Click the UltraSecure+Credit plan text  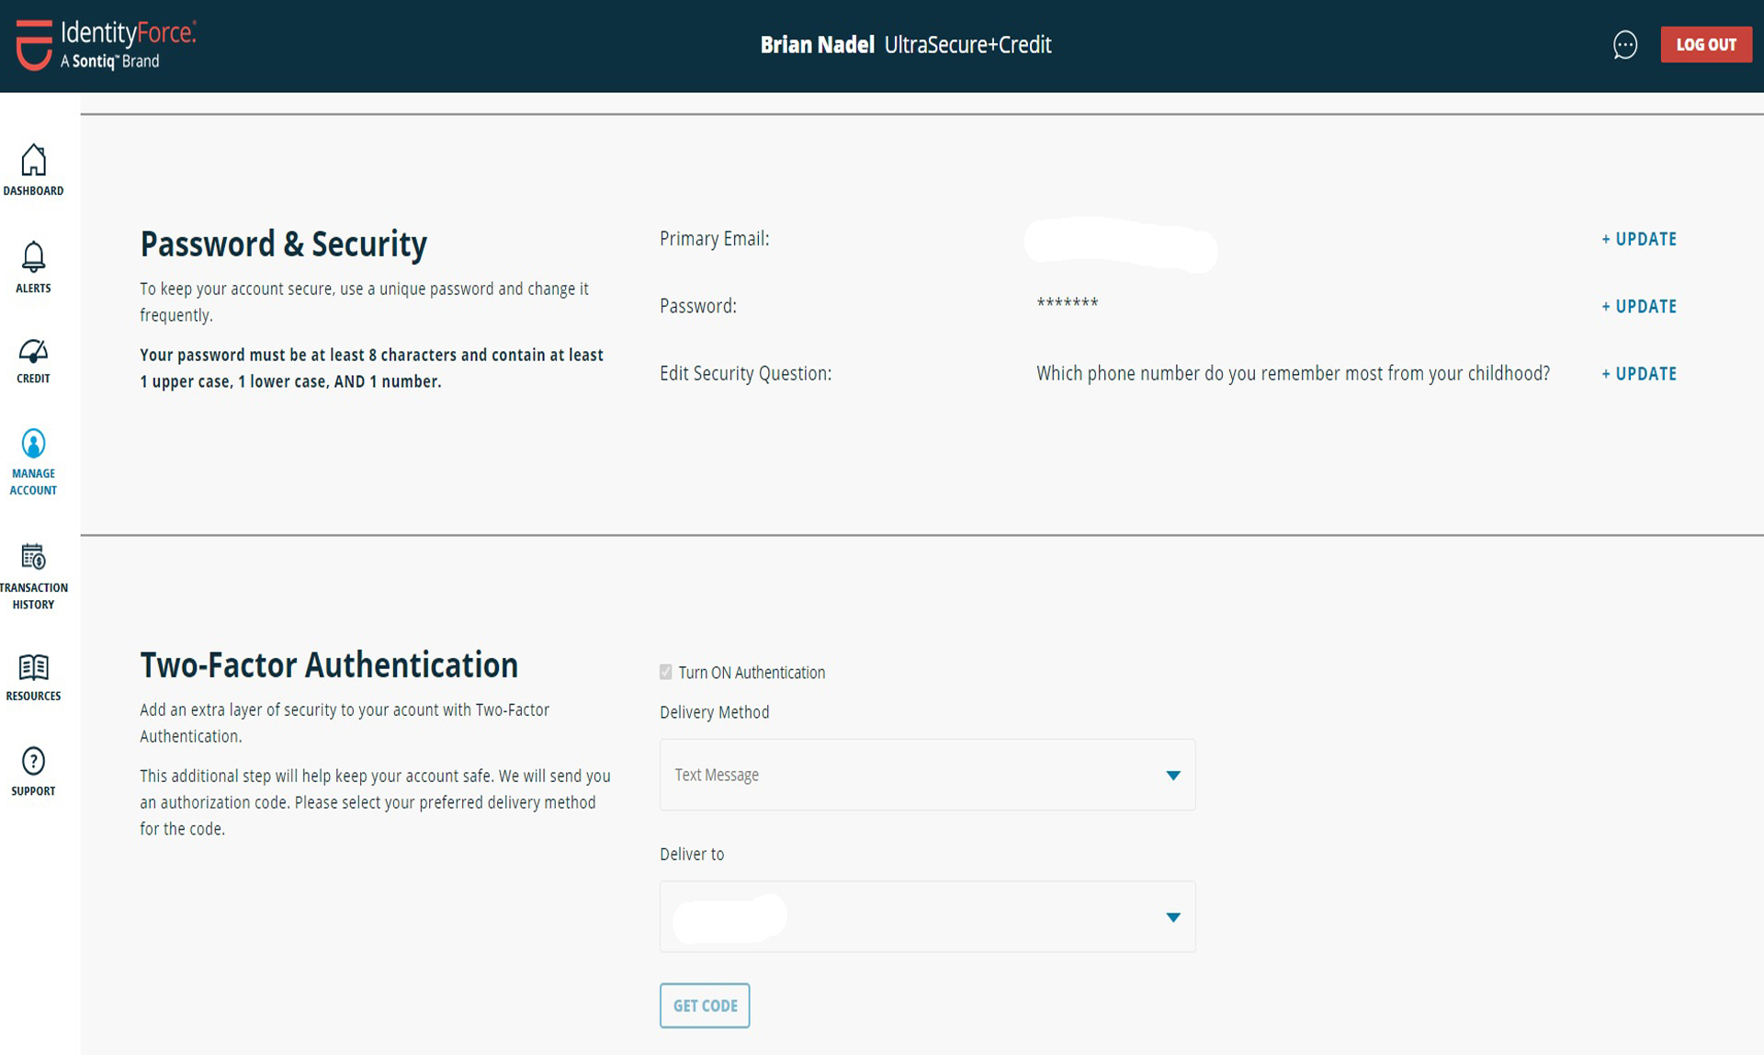pos(967,44)
